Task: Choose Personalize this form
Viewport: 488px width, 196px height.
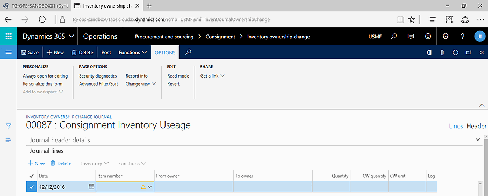Action: (42, 83)
